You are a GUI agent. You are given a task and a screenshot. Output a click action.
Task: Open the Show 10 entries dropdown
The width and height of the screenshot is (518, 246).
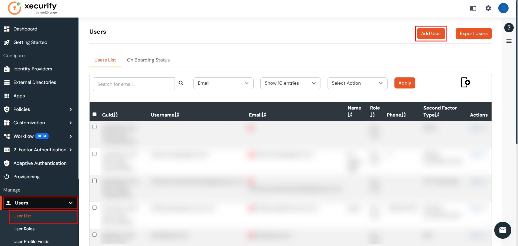point(290,83)
